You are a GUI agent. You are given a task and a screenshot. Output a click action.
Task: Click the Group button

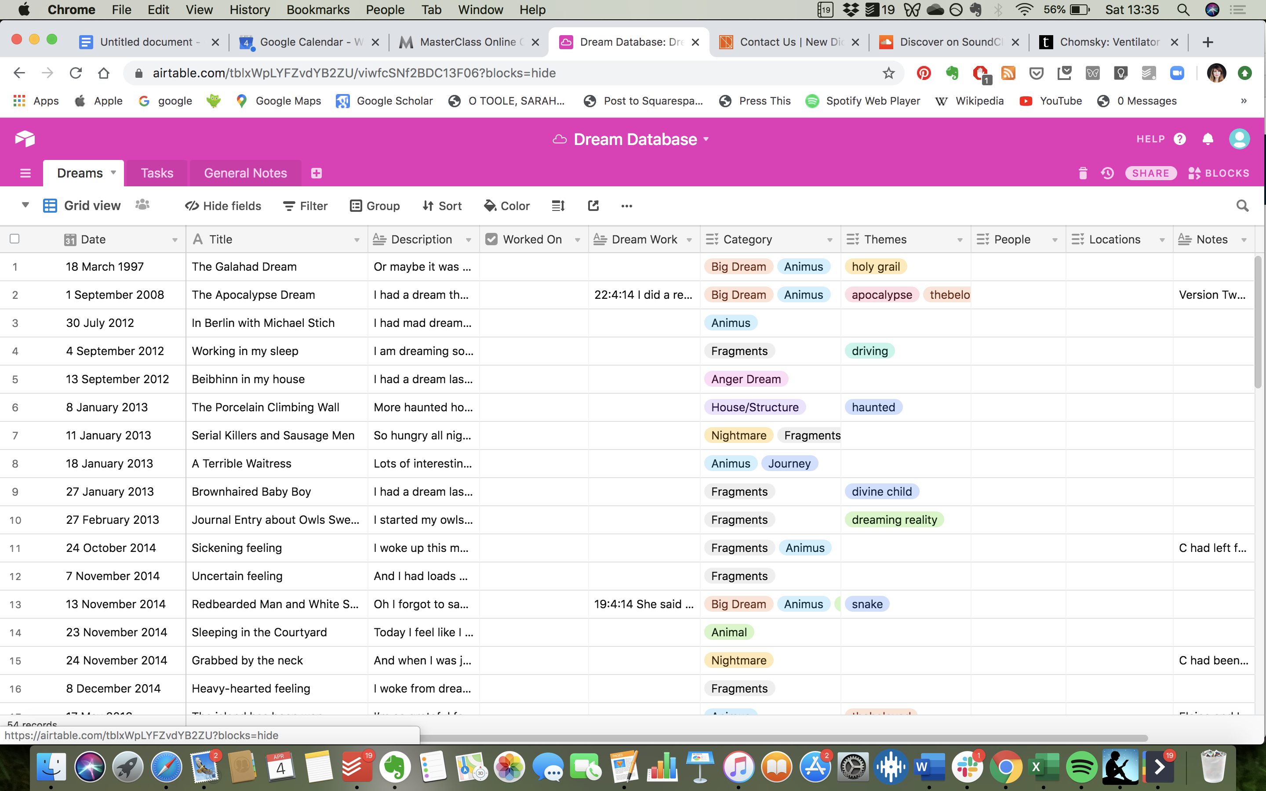(x=375, y=206)
